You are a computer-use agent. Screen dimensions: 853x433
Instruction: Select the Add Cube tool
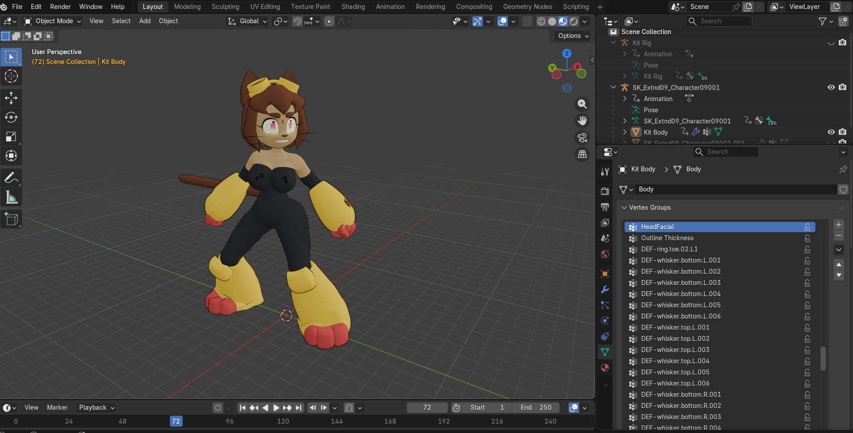(x=11, y=219)
